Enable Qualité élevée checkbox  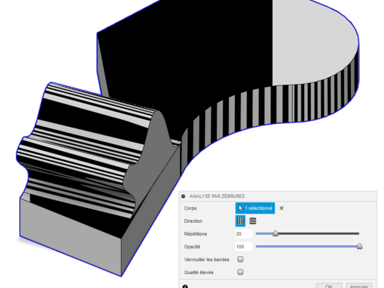point(241,272)
